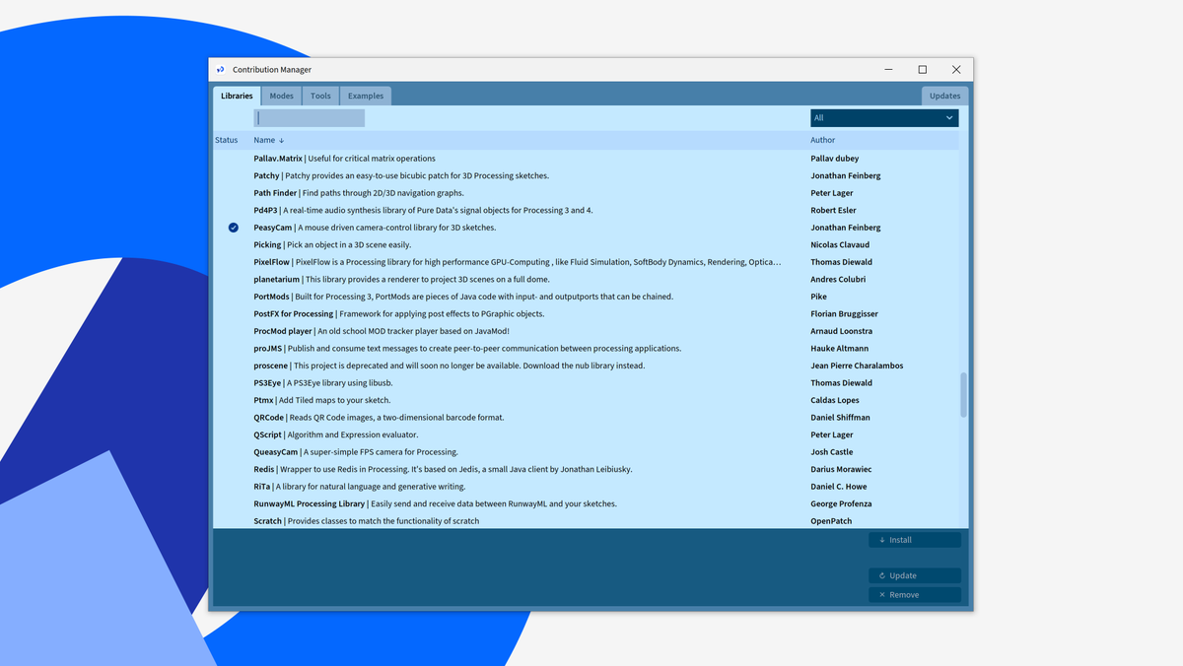Maximize the Contribution Manager window
This screenshot has width=1183, height=666.
[923, 70]
